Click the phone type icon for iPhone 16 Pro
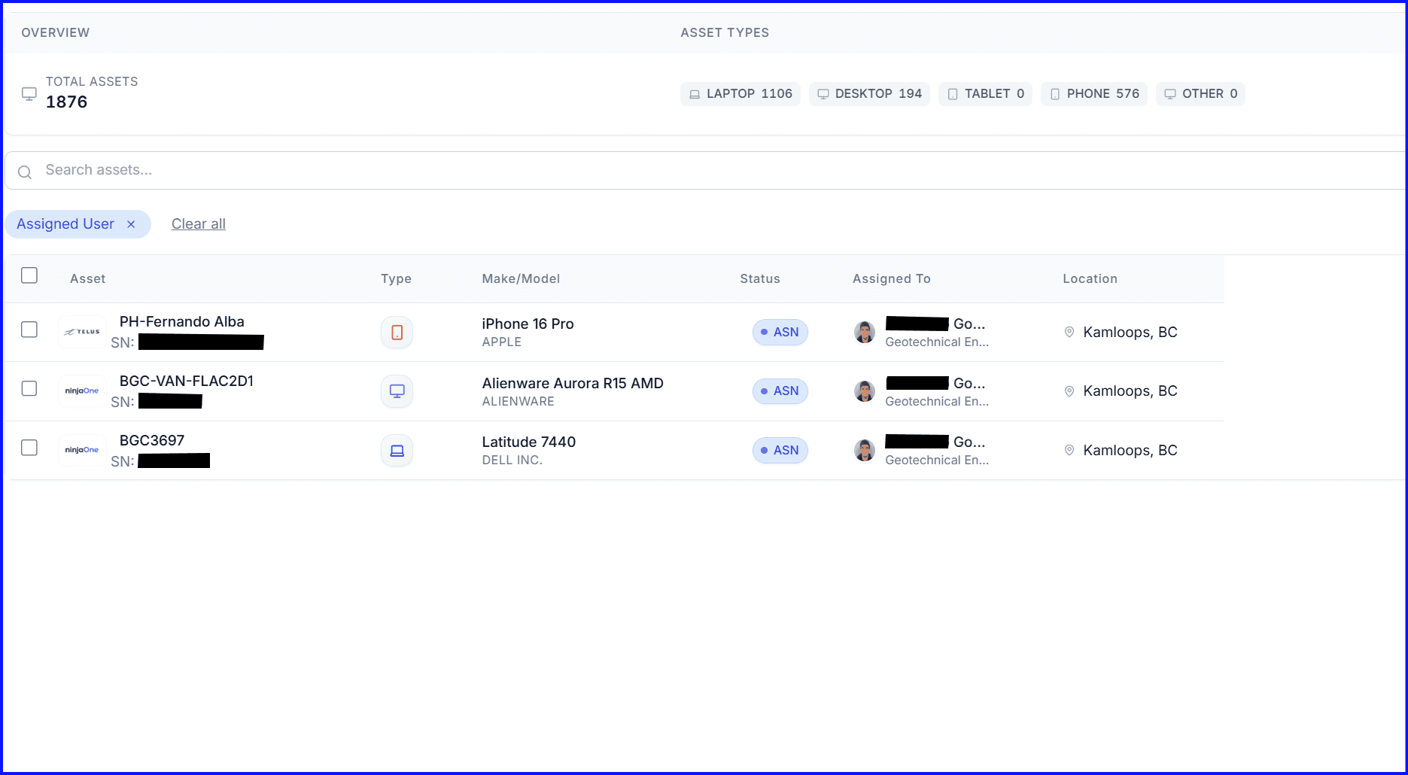Screen dimensions: 1408x775 397,333
